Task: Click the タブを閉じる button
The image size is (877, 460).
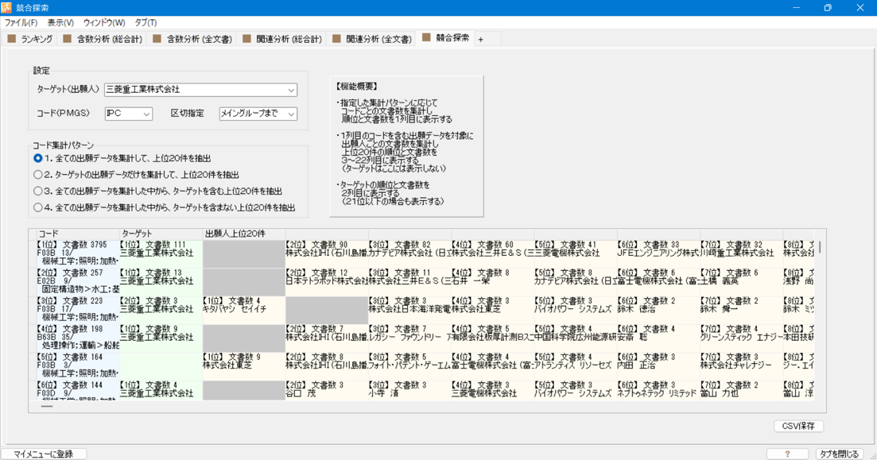Action: coord(839,454)
